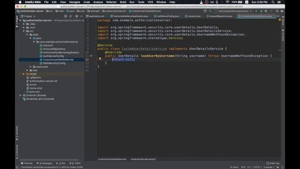Click the LF line separator in status bar
300x169 pixels.
pos(249,167)
